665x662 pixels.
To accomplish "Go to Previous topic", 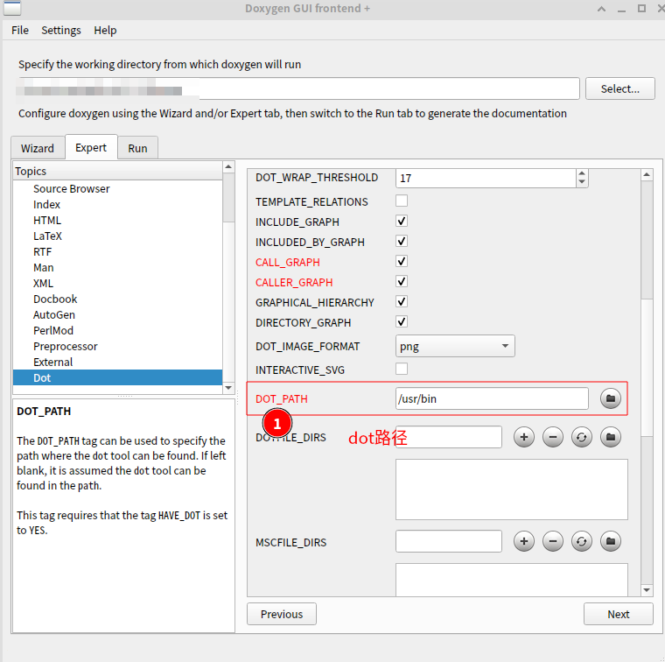I will click(x=282, y=614).
